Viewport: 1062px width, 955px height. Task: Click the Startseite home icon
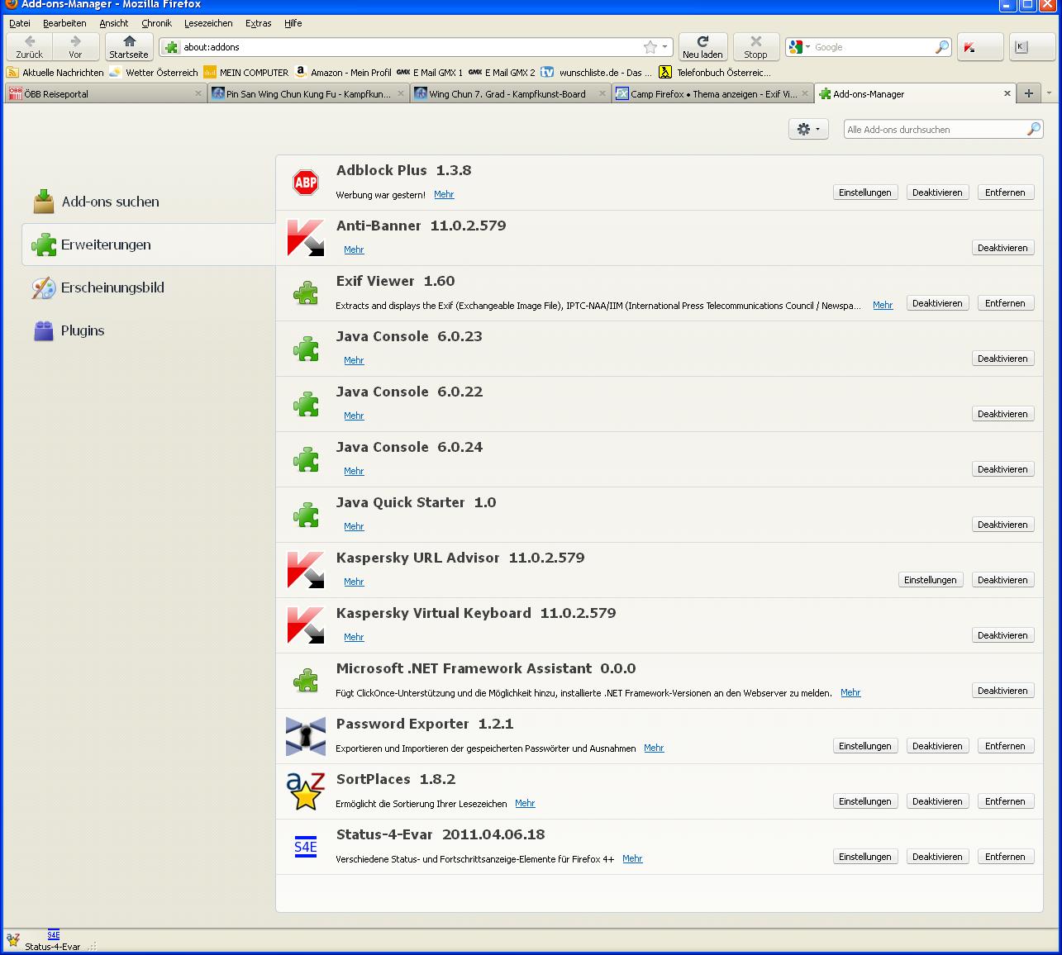[129, 41]
